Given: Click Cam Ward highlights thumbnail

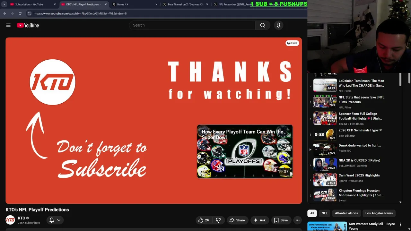Looking at the screenshot, I should click(x=325, y=180).
